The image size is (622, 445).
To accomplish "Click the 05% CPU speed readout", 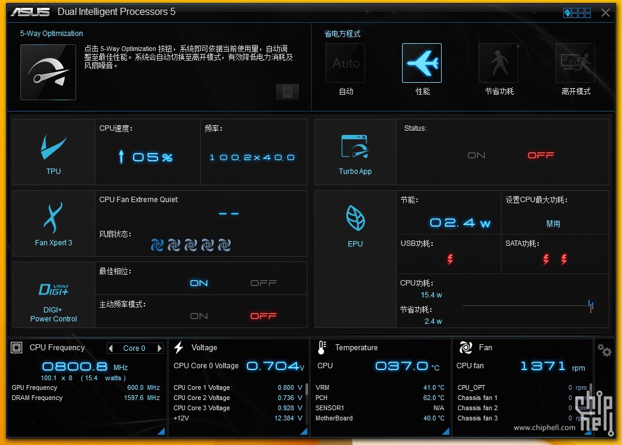I will pos(152,157).
